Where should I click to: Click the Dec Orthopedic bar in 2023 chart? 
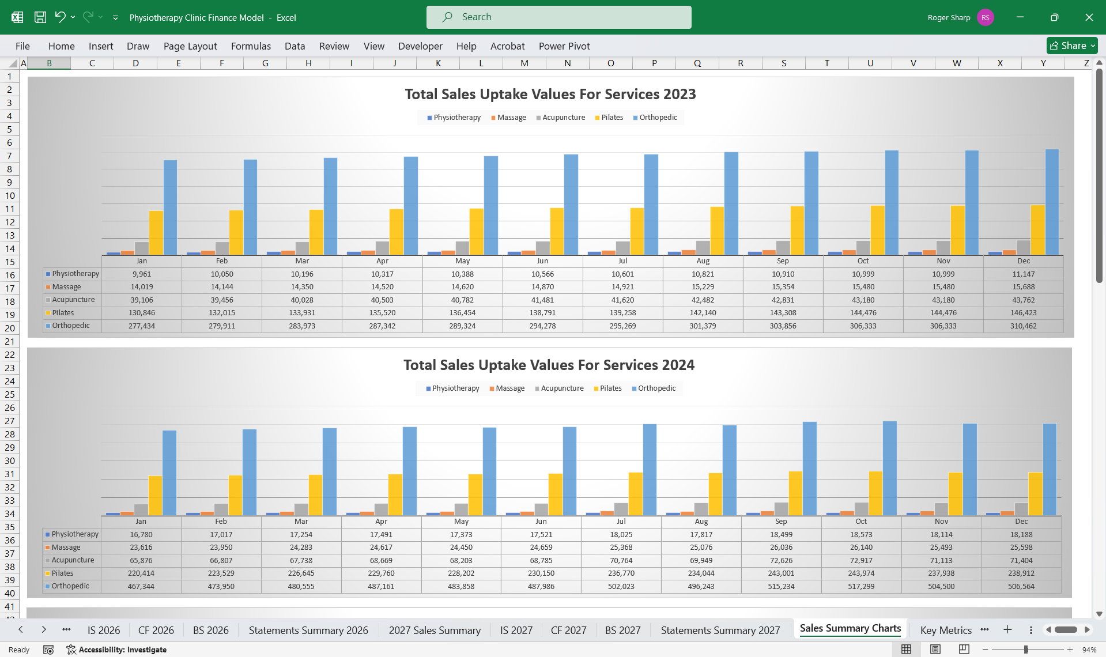point(1052,202)
